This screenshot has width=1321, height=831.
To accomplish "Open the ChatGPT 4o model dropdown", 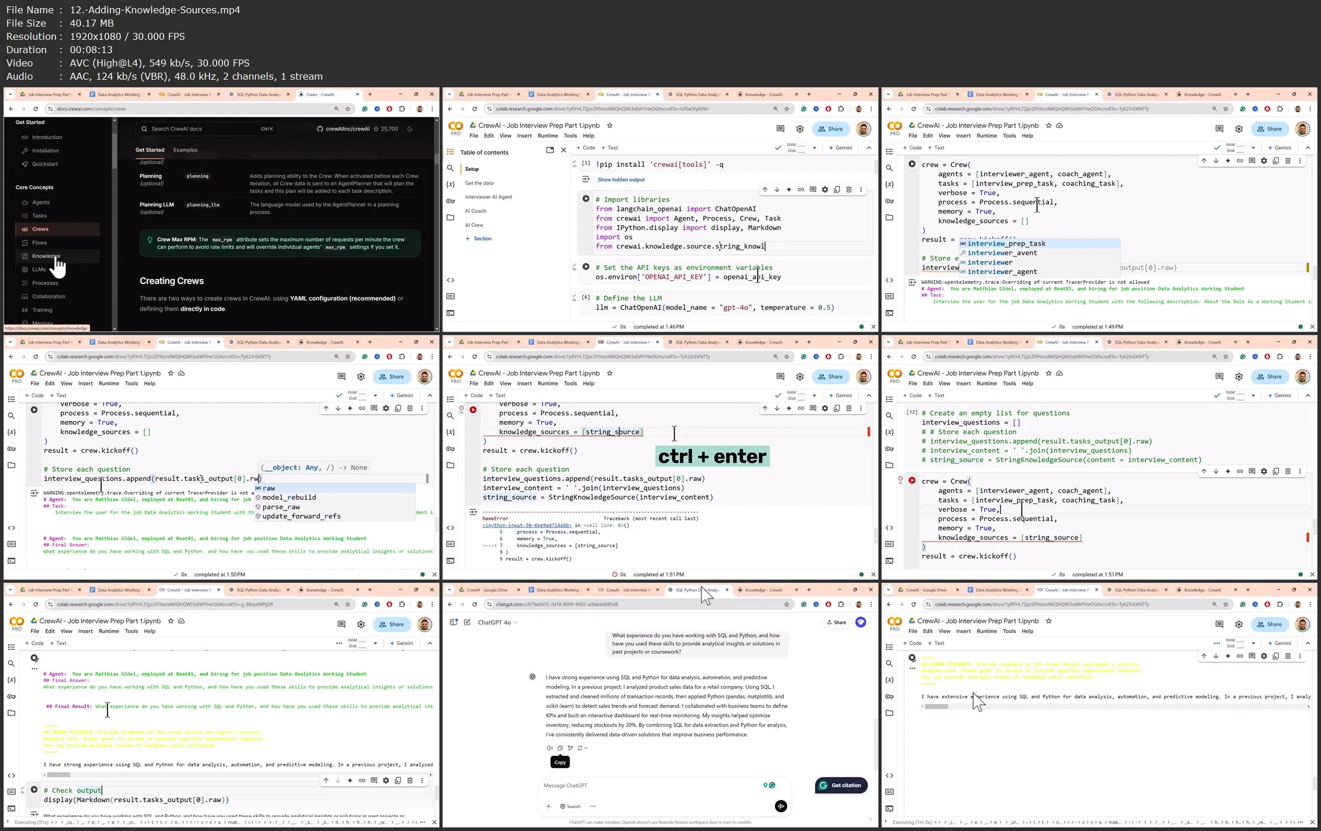I will point(497,623).
